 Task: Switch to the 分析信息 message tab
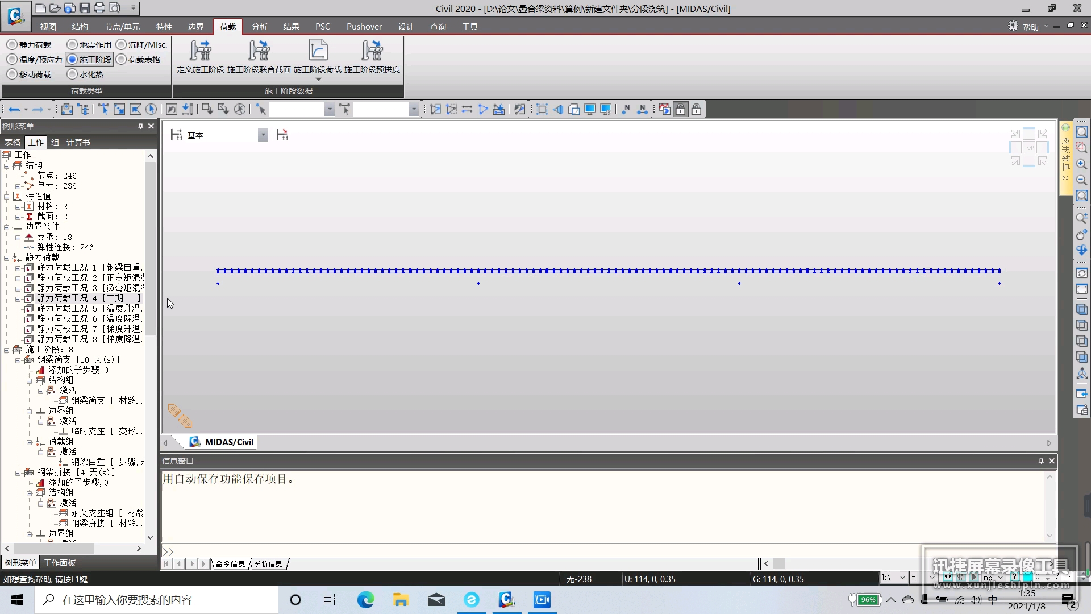tap(268, 564)
